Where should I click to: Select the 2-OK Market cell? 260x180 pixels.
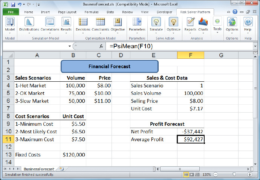37,93
